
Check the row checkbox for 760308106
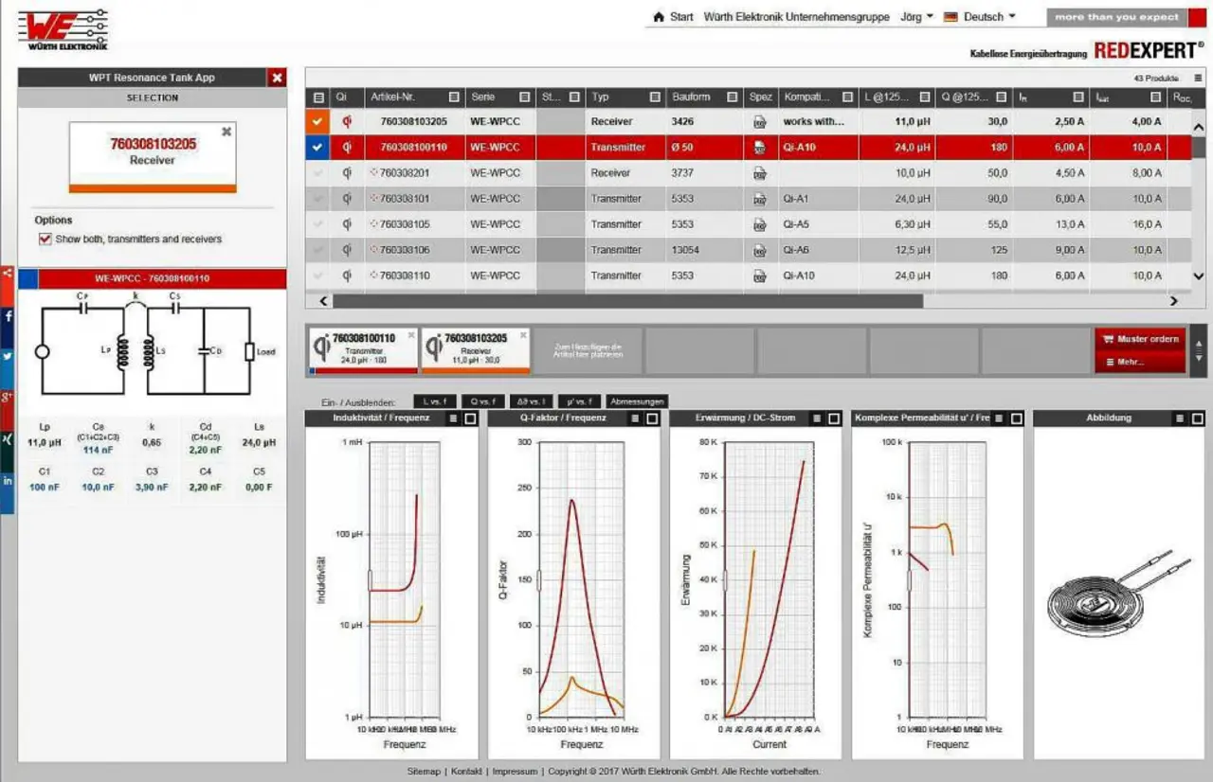point(317,250)
